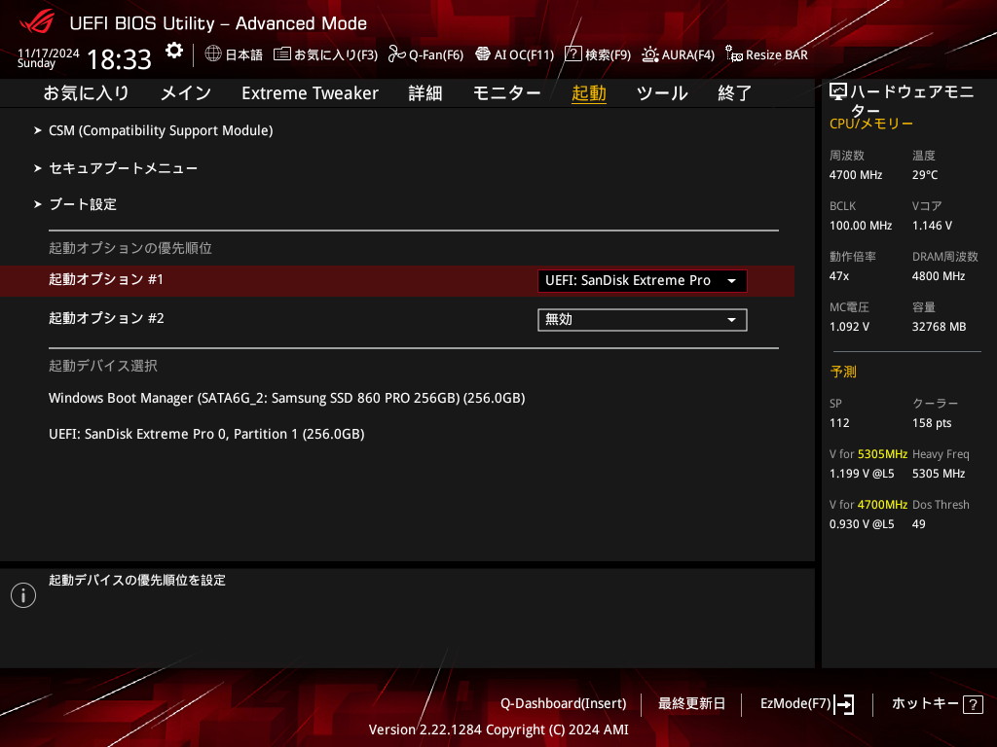Click 32768 MB capacity value
Image resolution: width=997 pixels, height=747 pixels.
pyautogui.click(x=940, y=327)
